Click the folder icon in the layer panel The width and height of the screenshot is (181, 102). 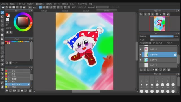156,70
